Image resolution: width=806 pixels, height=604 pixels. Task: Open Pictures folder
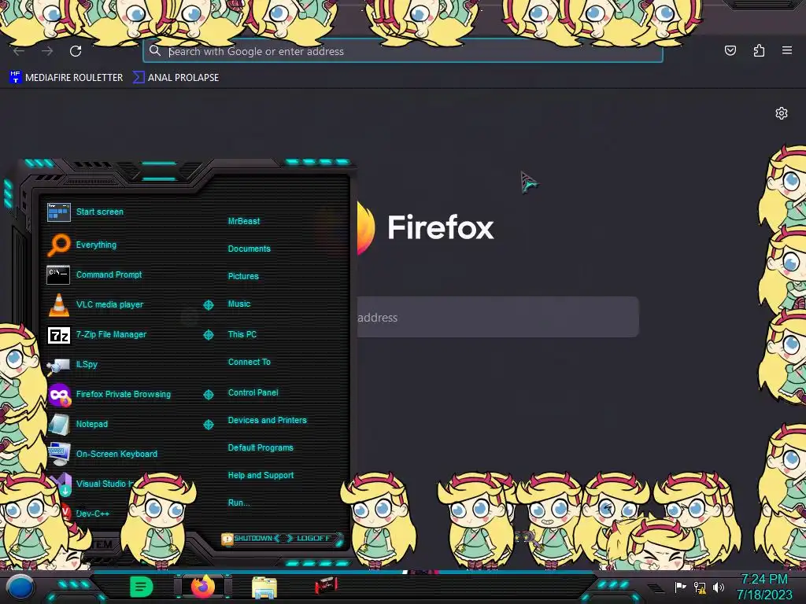tap(243, 276)
